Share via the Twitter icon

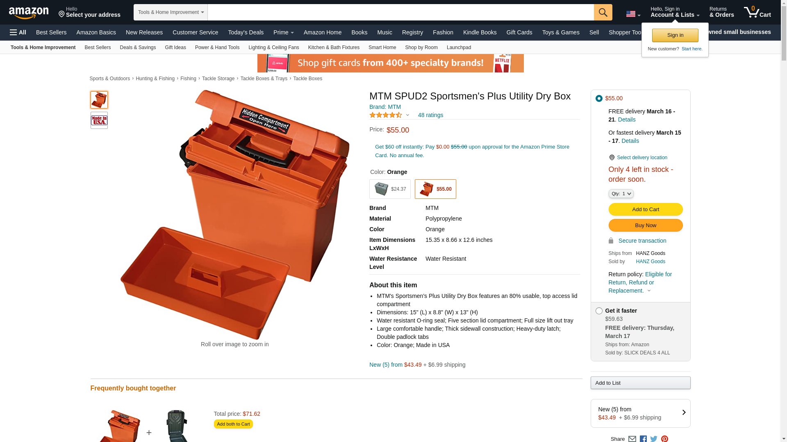coord(654,439)
